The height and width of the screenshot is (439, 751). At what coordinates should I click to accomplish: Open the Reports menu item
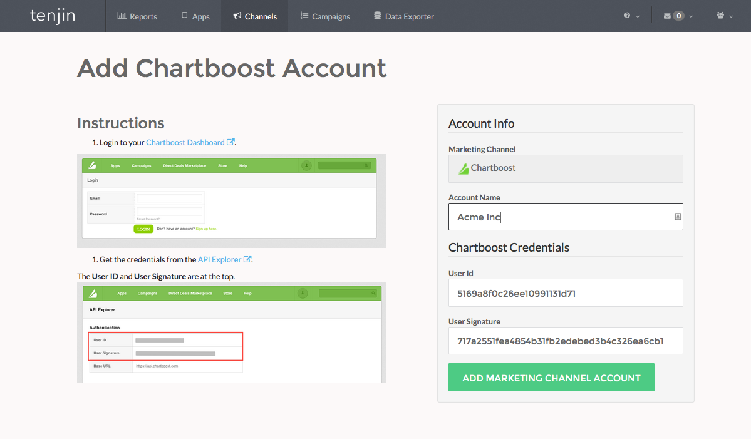tap(137, 16)
